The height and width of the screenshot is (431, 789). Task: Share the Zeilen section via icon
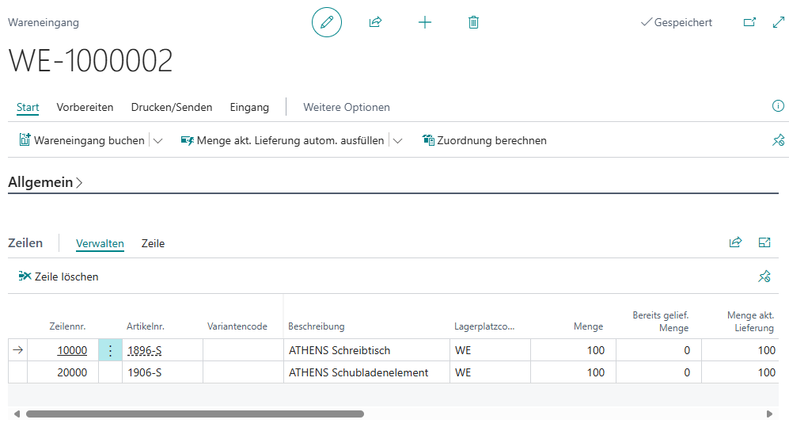click(x=735, y=242)
